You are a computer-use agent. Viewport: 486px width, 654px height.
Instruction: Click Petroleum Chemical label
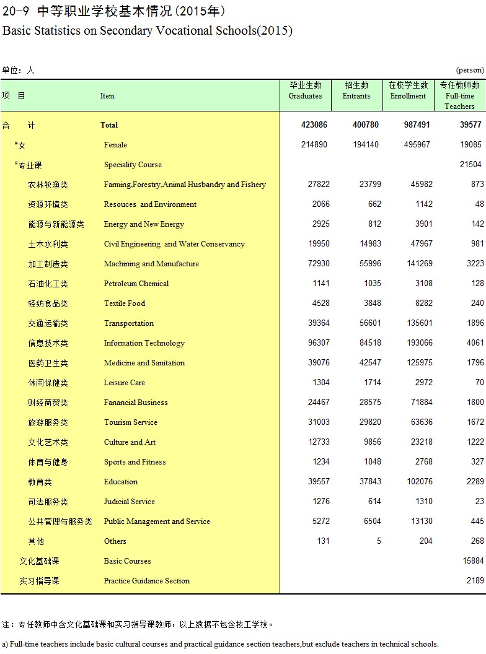pyautogui.click(x=136, y=284)
